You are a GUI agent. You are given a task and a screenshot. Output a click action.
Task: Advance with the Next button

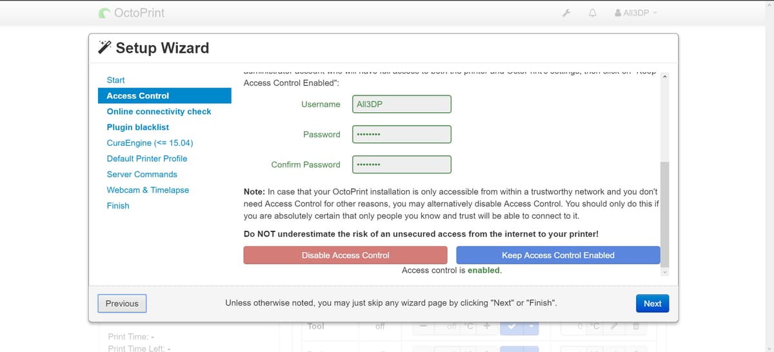click(x=652, y=304)
